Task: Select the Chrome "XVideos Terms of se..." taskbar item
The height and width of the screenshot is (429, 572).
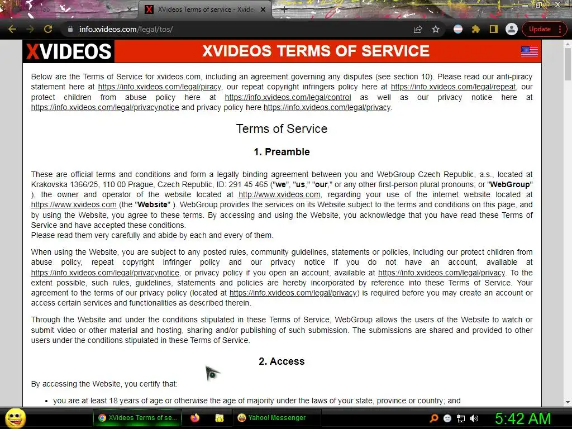Action: (x=137, y=418)
